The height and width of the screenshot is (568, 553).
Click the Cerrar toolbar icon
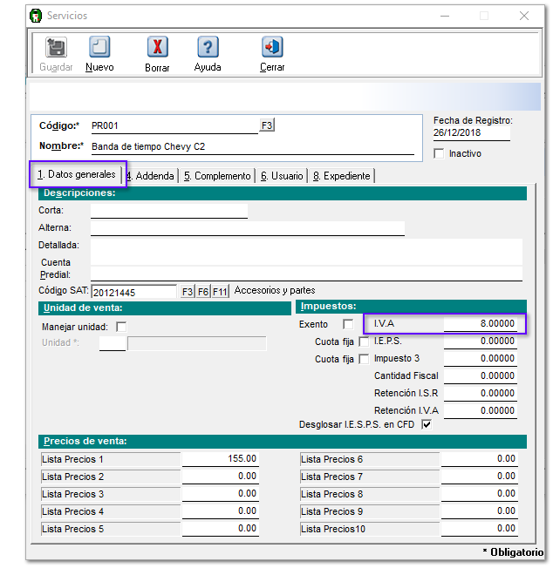click(272, 48)
